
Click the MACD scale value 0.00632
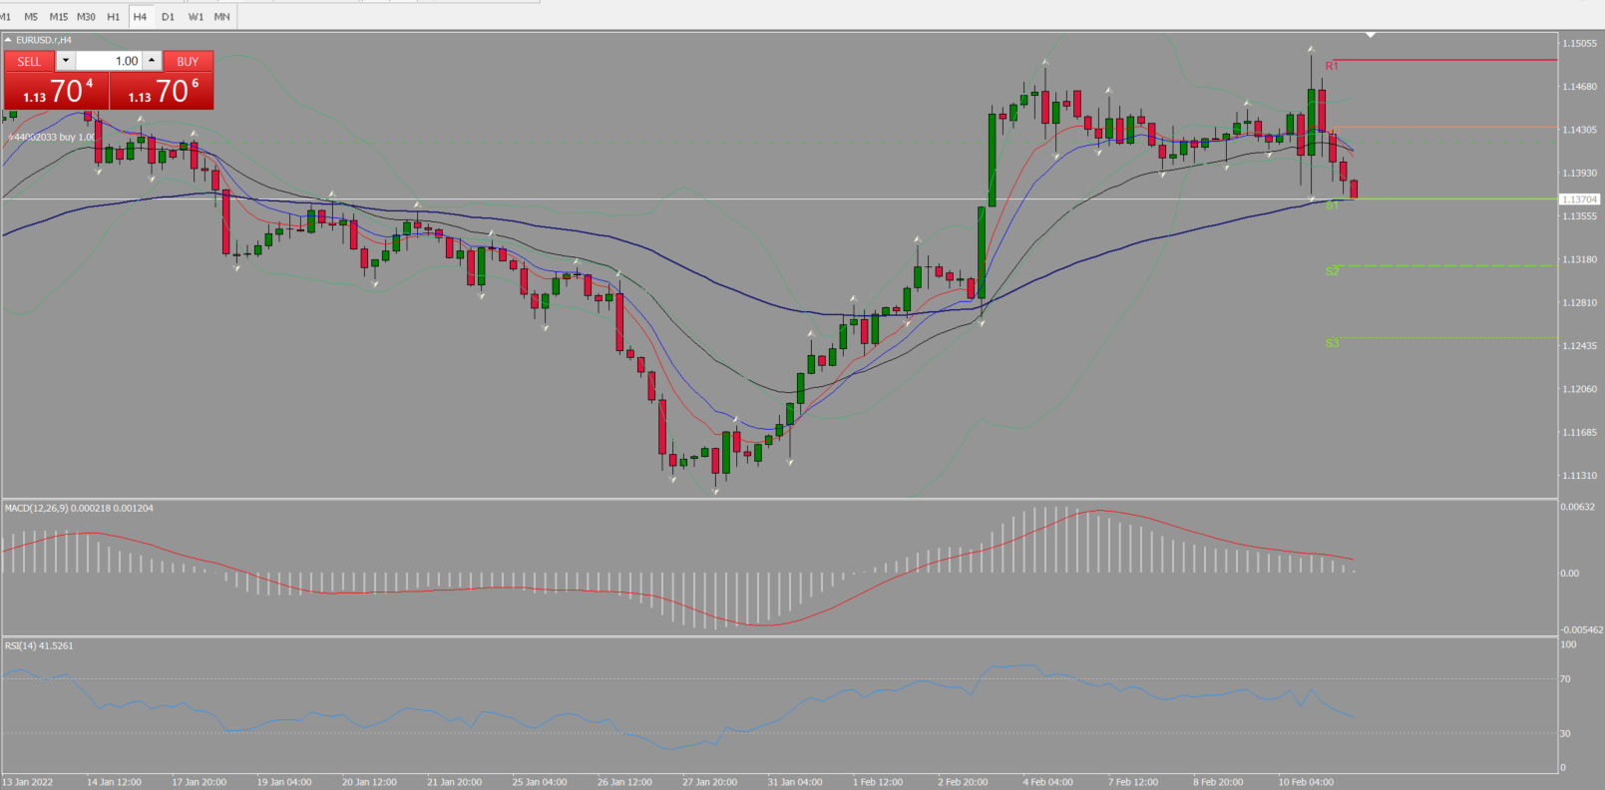[x=1577, y=508]
